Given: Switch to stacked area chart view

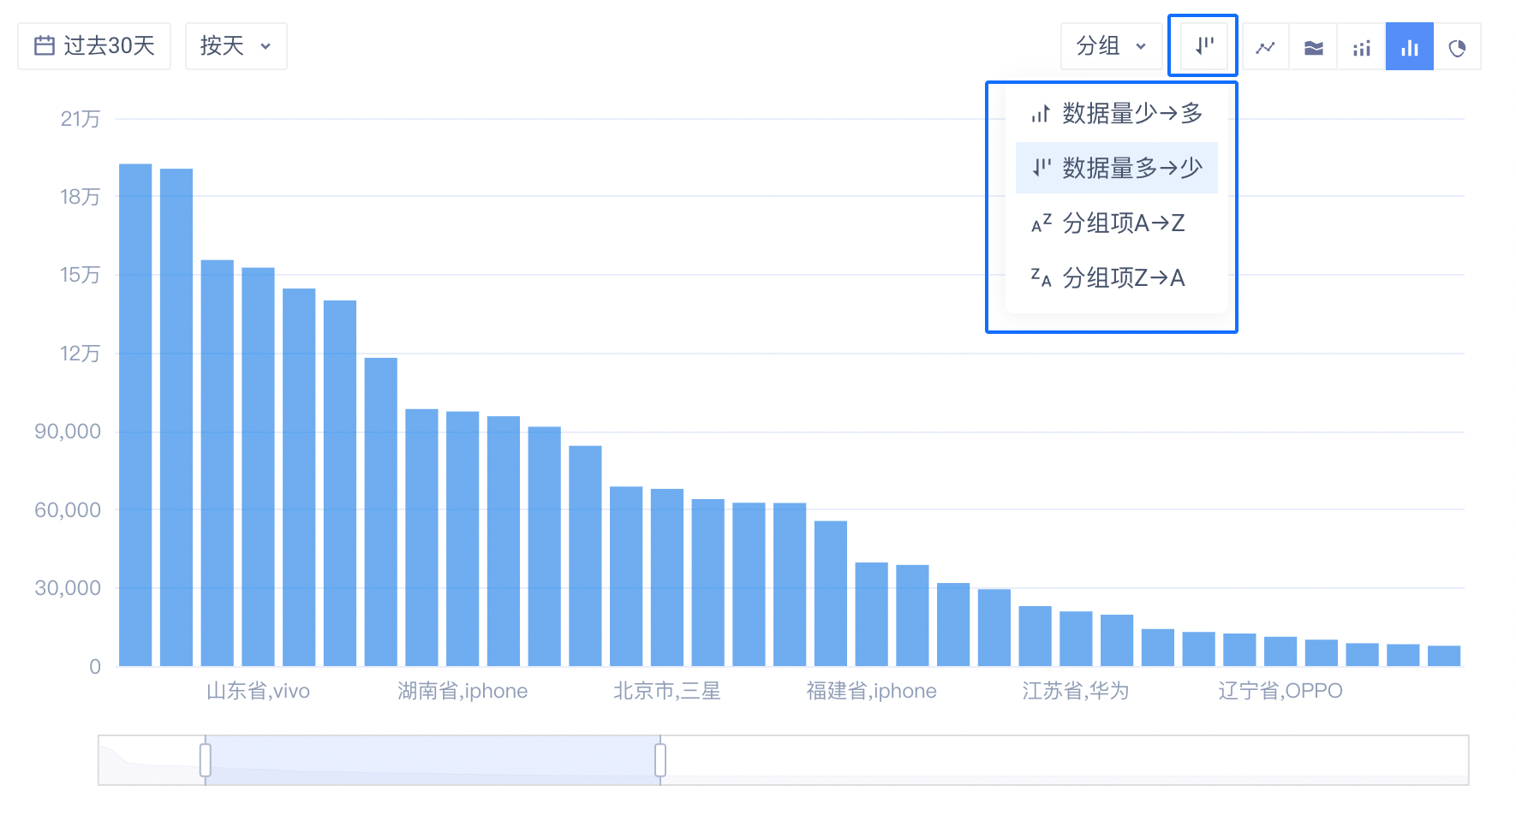Looking at the screenshot, I should coord(1313,47).
